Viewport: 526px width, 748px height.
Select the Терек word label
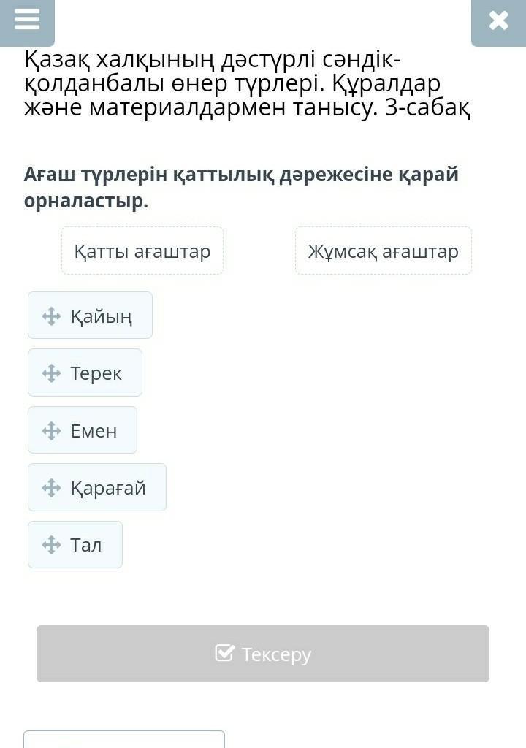tap(96, 373)
